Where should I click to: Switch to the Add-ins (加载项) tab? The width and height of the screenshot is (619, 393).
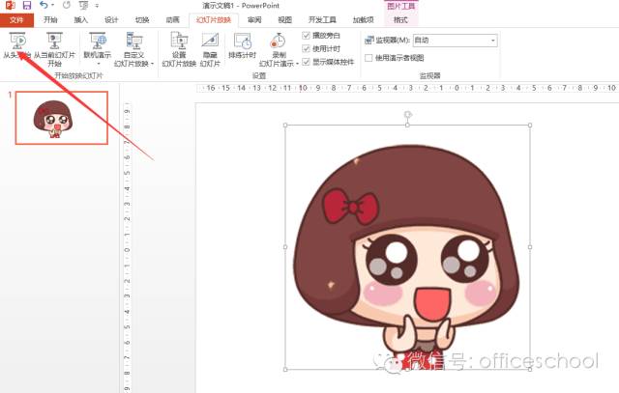click(x=364, y=20)
